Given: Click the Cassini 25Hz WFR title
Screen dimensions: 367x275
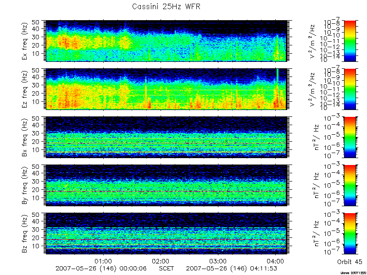Looking at the screenshot, I should (166, 6).
